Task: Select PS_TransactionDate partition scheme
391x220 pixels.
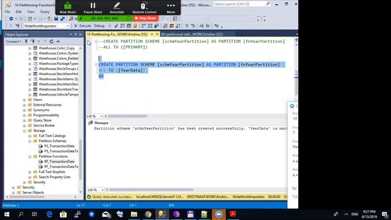Action: pos(59,146)
